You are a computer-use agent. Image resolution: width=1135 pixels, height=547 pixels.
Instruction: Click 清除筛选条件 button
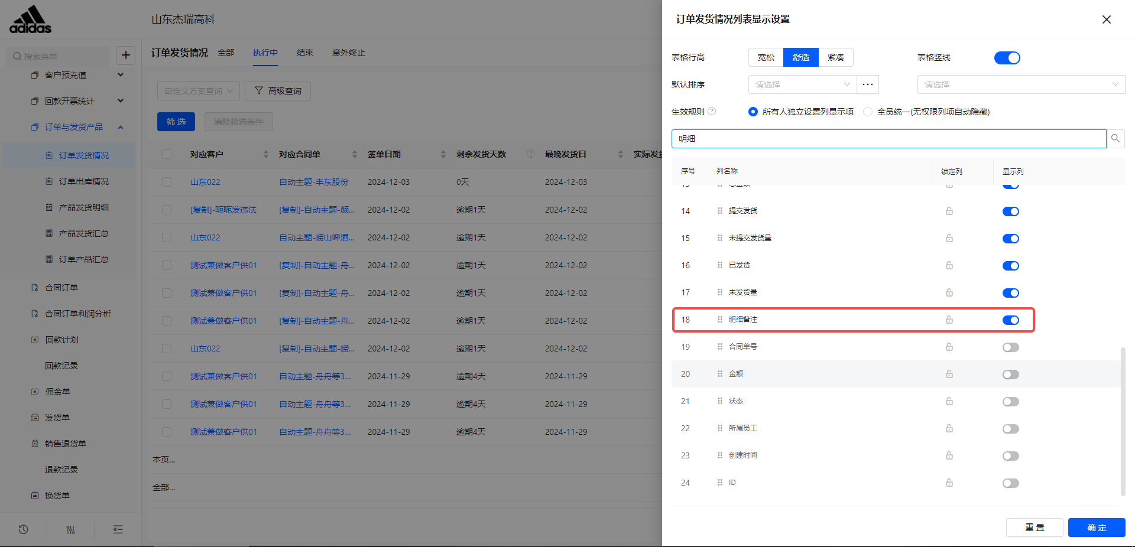(239, 122)
